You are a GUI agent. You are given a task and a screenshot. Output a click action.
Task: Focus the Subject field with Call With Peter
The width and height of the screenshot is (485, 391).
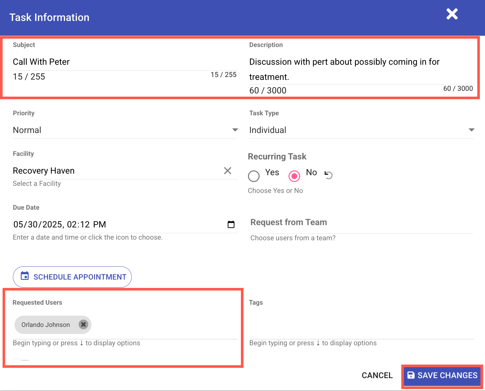click(x=124, y=62)
